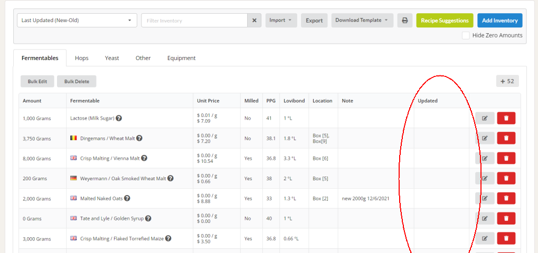Screen dimensions: 538x253
Task: Select the '$ 10.54' unit price cell
Action: pyautogui.click(x=206, y=161)
